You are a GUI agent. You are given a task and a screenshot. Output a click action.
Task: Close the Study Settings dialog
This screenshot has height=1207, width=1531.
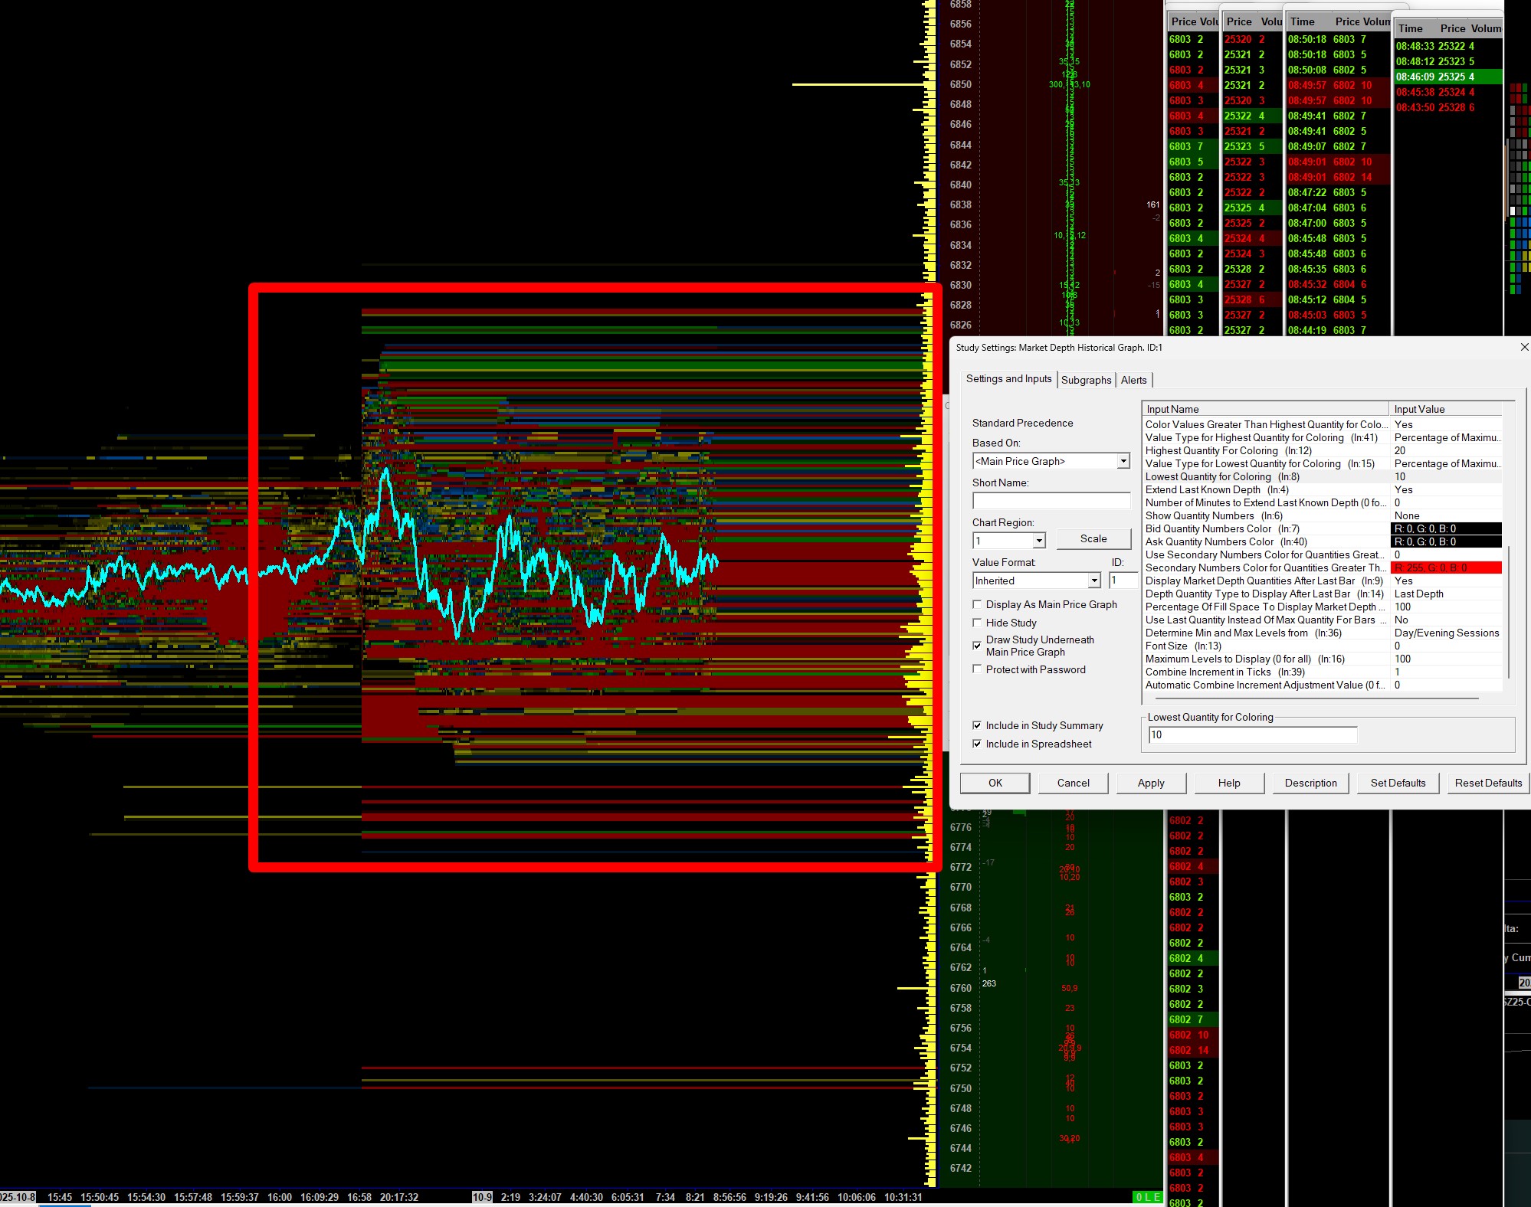click(x=1523, y=348)
